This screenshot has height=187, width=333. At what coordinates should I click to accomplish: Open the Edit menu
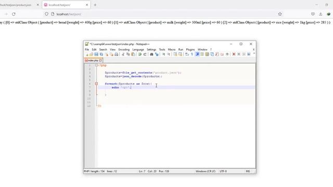click(94, 49)
